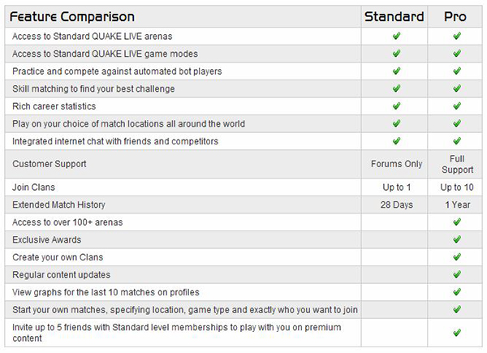Select the Standard column header

[x=394, y=16]
